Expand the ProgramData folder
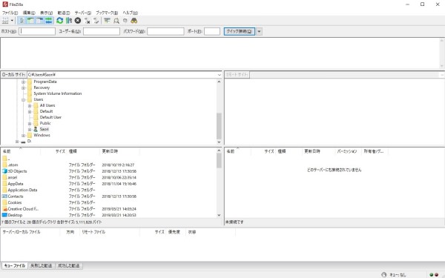The height and width of the screenshot is (278, 445). pyautogui.click(x=24, y=82)
